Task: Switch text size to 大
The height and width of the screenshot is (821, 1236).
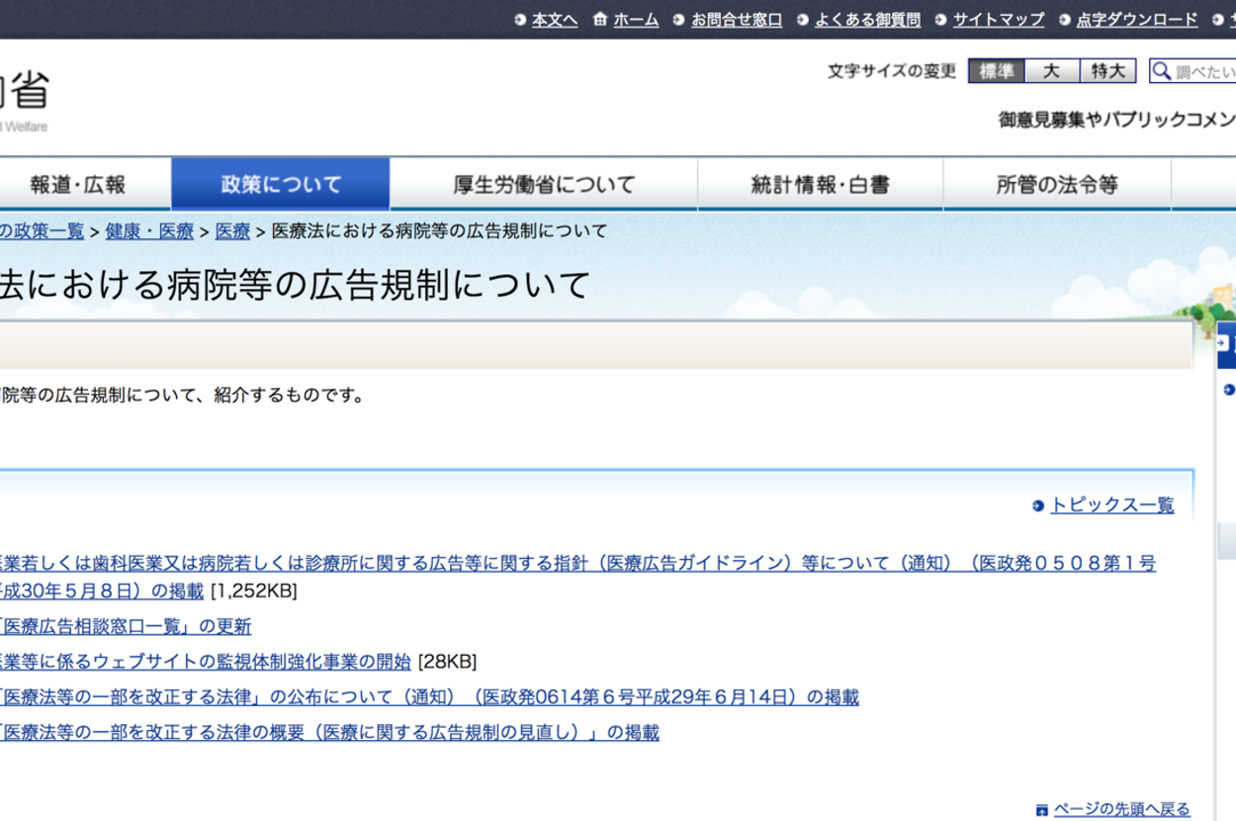Action: tap(1051, 71)
